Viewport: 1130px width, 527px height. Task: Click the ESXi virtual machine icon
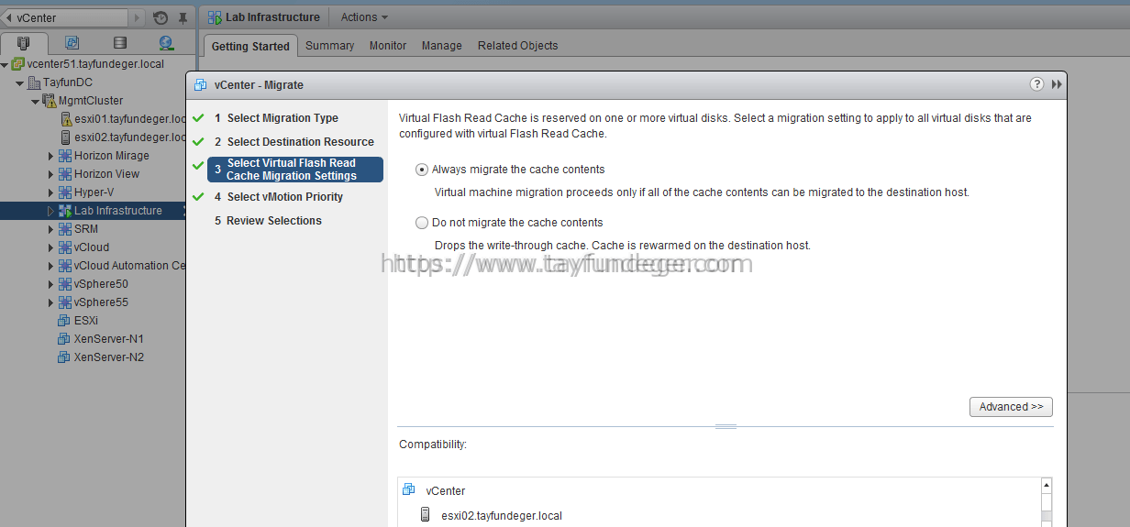coord(64,321)
